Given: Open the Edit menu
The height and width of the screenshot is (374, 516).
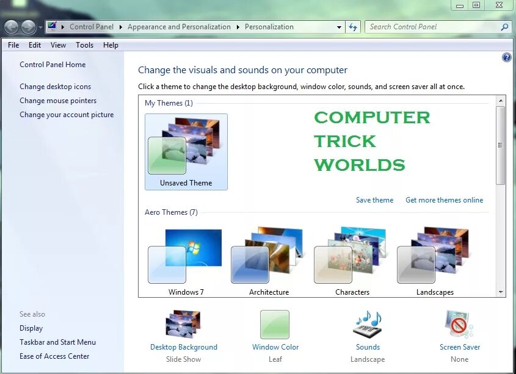Looking at the screenshot, I should [35, 45].
